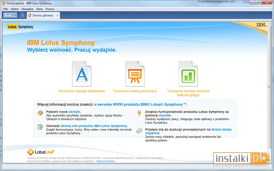Open the w serwisie WWW produktu link
Image resolution: width=274 pixels, height=171 pixels.
pos(140,104)
